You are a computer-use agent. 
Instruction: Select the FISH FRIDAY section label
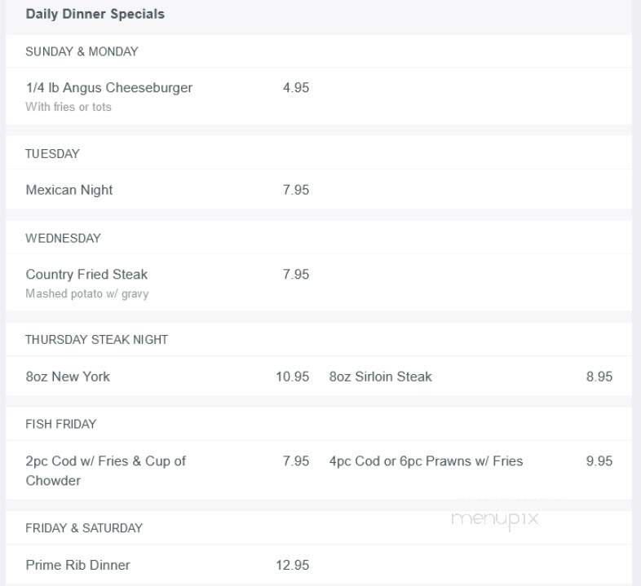coord(61,424)
